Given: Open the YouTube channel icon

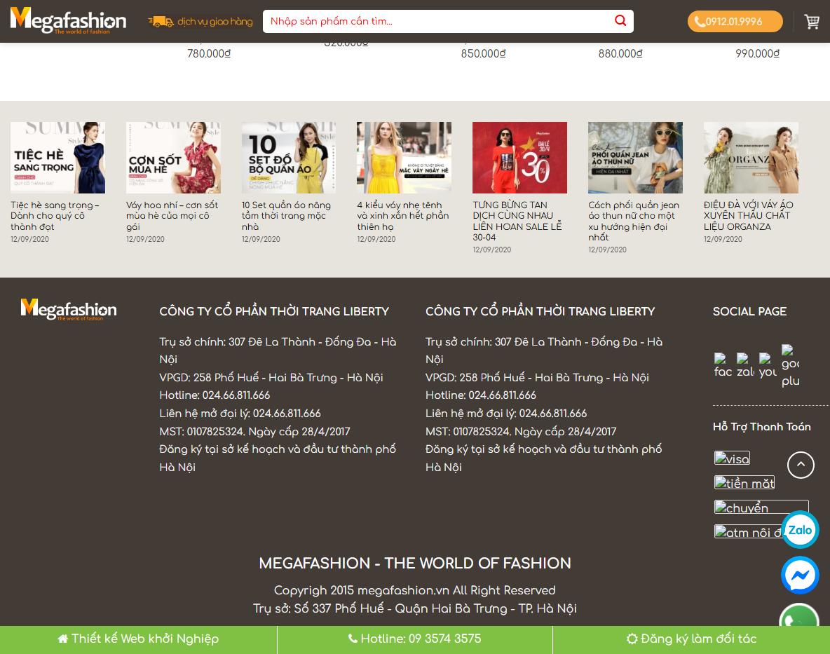Looking at the screenshot, I should tap(768, 361).
